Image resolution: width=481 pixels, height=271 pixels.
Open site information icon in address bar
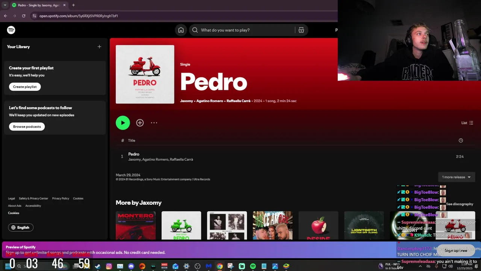coord(35,16)
